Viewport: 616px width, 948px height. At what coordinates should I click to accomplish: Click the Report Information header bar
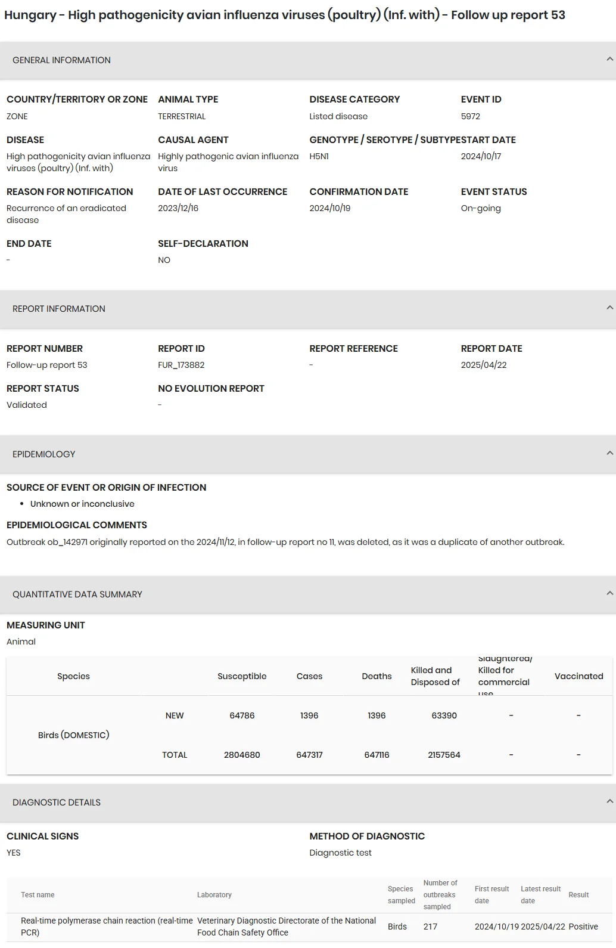(308, 309)
